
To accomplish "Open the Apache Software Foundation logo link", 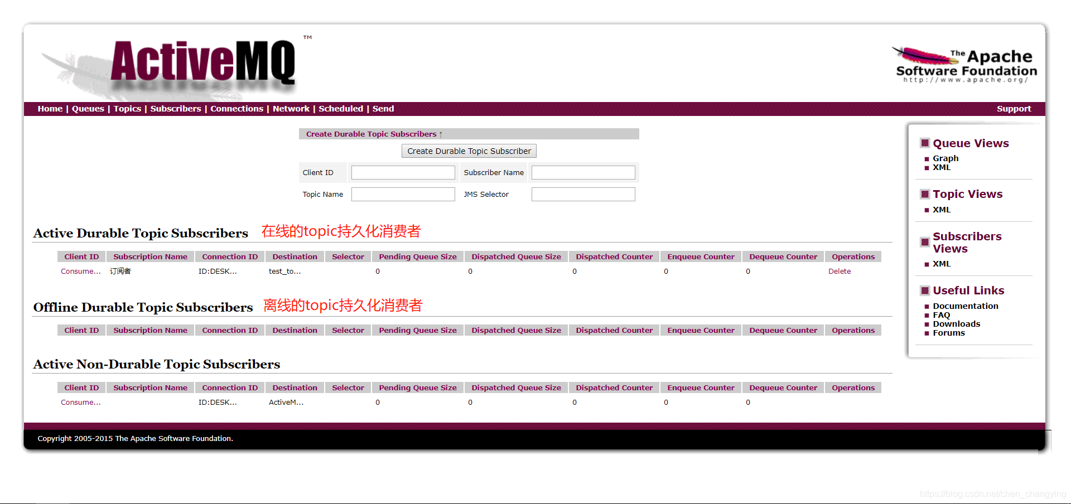I will (966, 65).
